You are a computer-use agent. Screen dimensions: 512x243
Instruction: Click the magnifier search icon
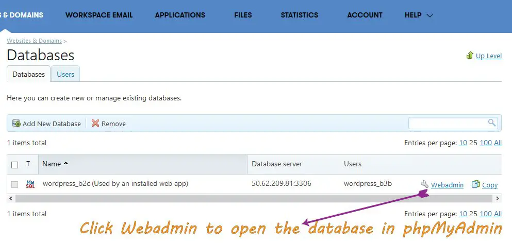click(x=492, y=123)
